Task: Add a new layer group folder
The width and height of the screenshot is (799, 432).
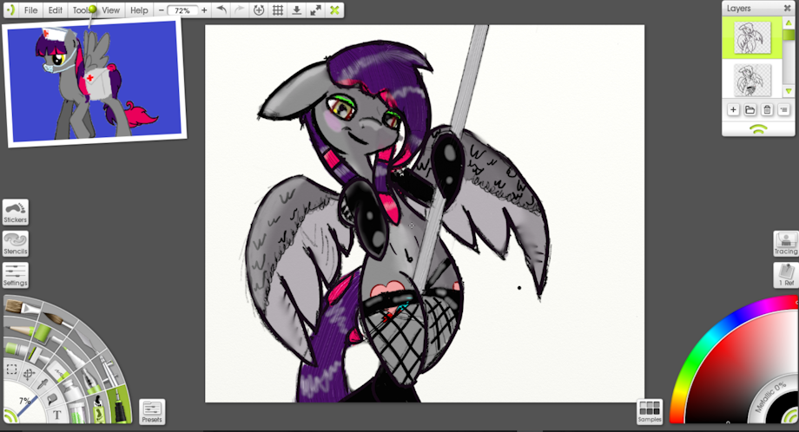Action: (750, 109)
